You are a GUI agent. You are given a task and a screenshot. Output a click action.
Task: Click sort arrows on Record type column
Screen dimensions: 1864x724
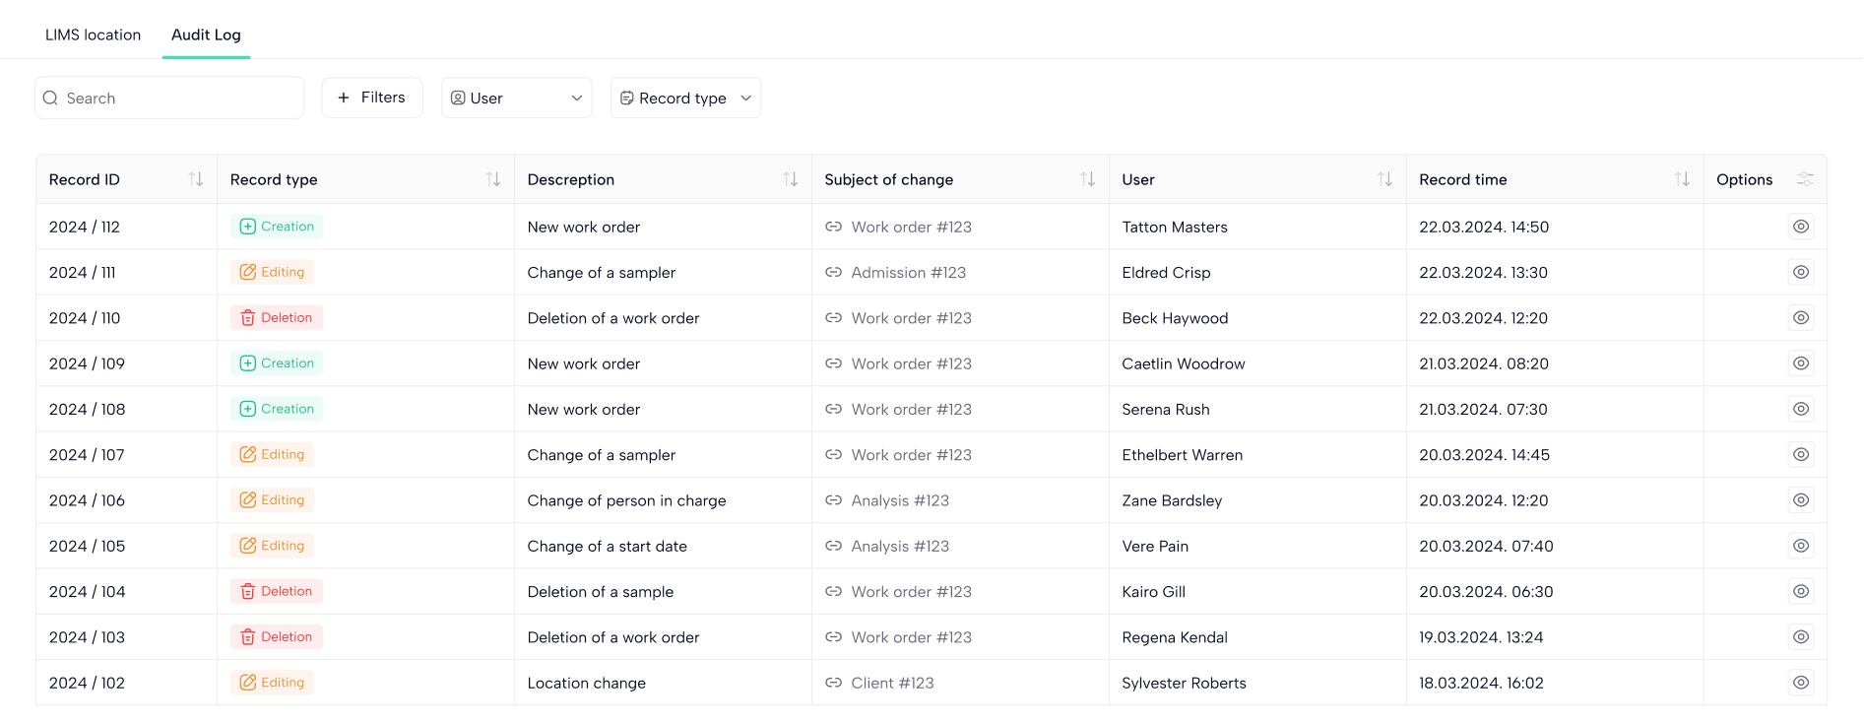(x=493, y=179)
